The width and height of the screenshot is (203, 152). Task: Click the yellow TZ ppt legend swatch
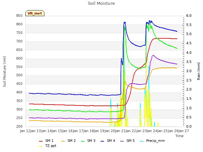coord(41,146)
